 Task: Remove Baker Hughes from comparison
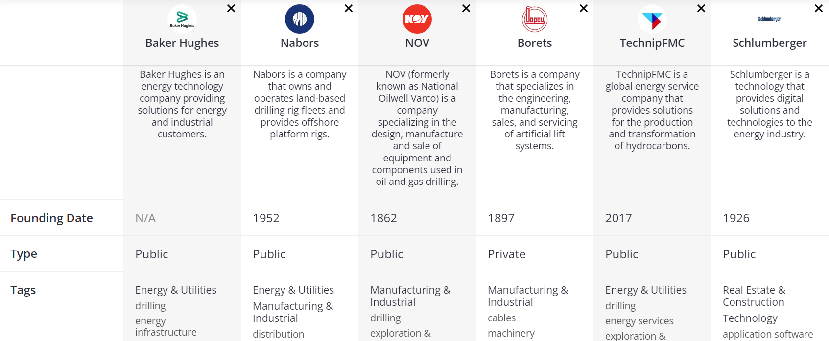point(231,8)
